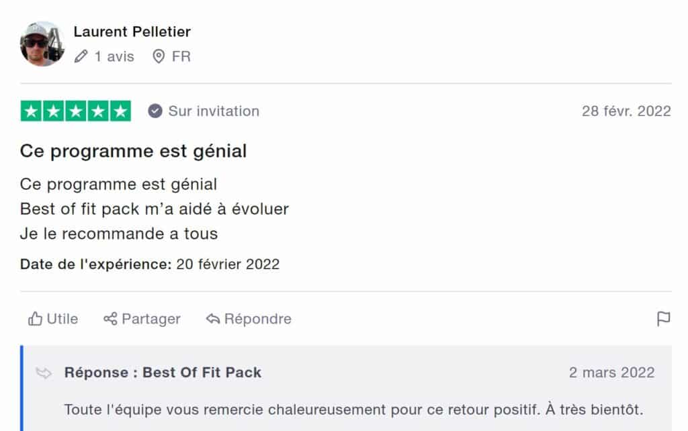Open the "Sur invitation" label info
Image resolution: width=688 pixels, height=431 pixels.
coord(213,111)
